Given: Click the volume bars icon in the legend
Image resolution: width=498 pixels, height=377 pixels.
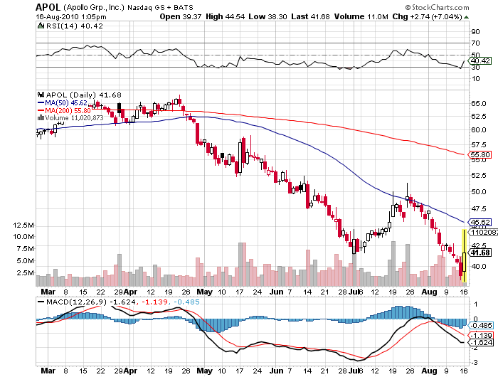Looking at the screenshot, I should click(41, 118).
